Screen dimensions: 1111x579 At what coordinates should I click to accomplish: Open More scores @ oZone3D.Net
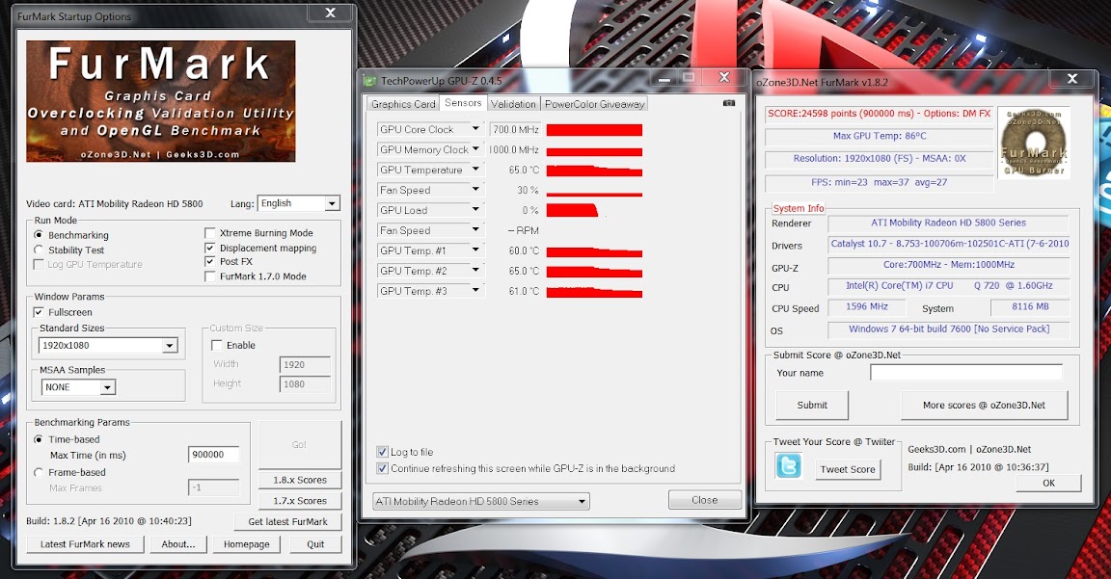tap(984, 405)
